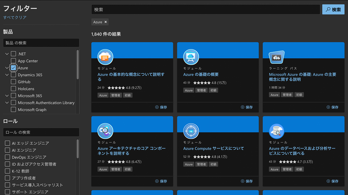
Task: Check the AI エンジニア role checkbox
Action: (7, 150)
